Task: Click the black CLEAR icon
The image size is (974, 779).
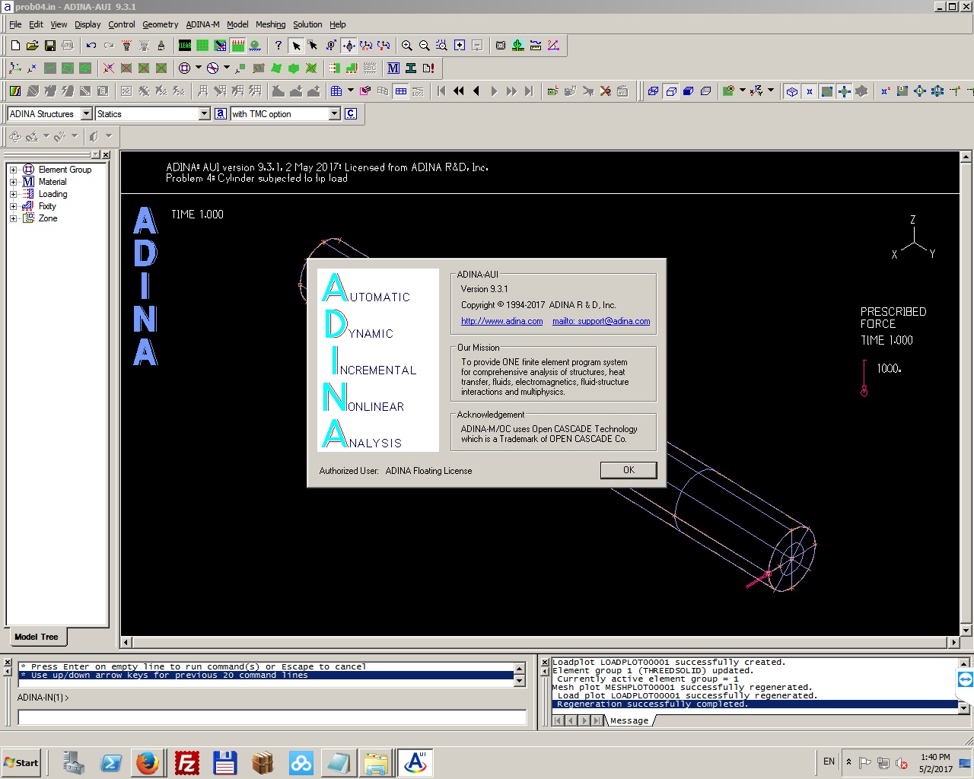Action: 185,46
